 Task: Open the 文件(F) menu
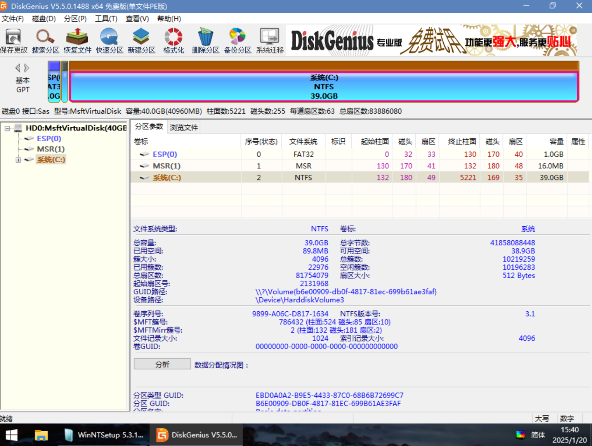pyautogui.click(x=12, y=19)
